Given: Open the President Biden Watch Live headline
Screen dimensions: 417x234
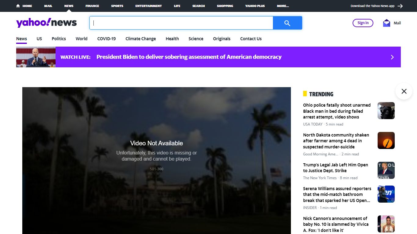Looking at the screenshot, I should (x=189, y=57).
